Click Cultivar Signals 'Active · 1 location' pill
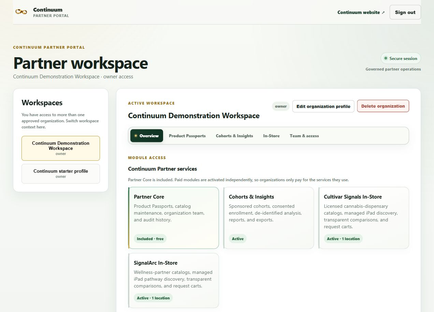 [343, 239]
